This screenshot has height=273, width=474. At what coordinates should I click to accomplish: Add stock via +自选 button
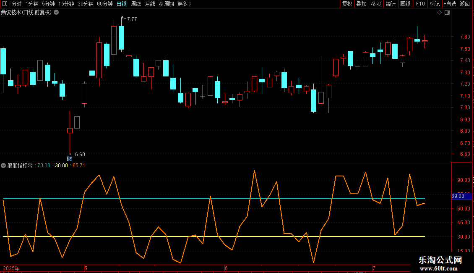[450, 4]
